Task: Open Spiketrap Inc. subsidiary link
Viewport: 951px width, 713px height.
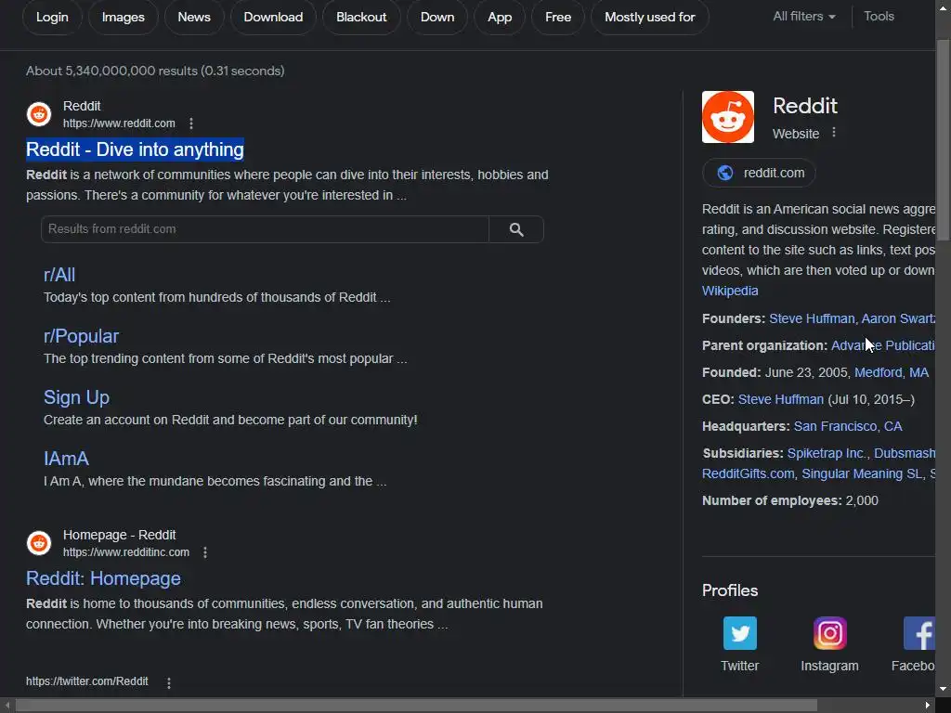Action: pyautogui.click(x=827, y=453)
